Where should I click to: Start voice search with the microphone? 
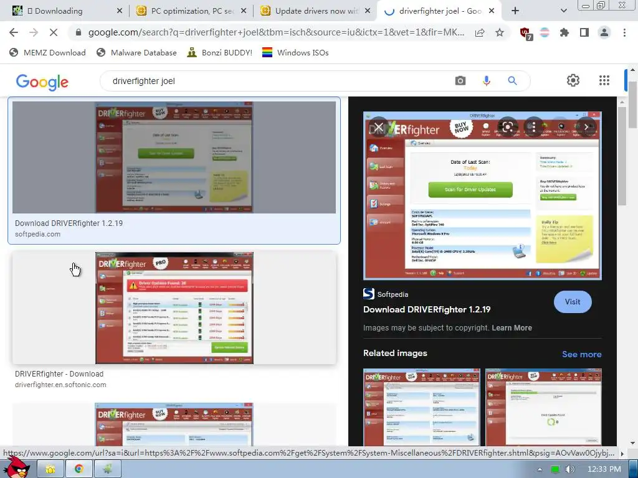(487, 81)
